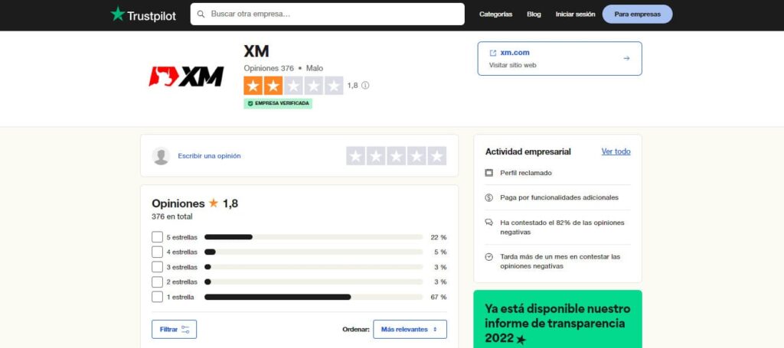
Task: Click the Ha contestado el 82% text
Action: click(x=562, y=227)
